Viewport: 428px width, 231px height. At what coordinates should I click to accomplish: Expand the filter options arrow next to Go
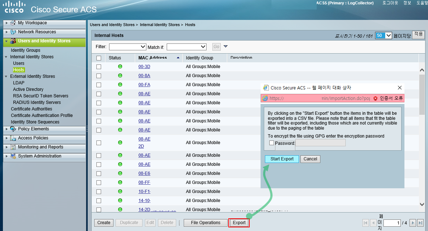pyautogui.click(x=225, y=46)
